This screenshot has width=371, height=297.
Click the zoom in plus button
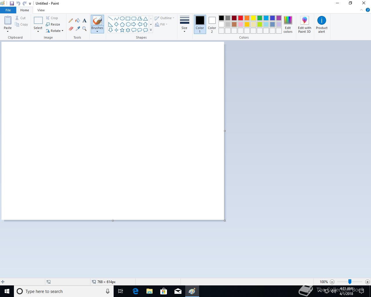367,282
